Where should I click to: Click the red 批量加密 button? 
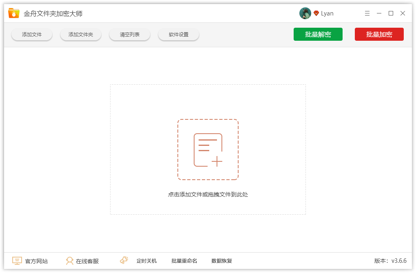379,34
